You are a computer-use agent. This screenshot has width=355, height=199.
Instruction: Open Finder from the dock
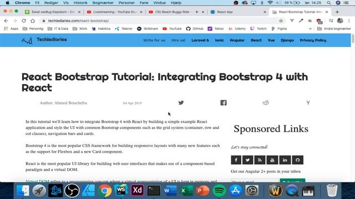pos(23,191)
